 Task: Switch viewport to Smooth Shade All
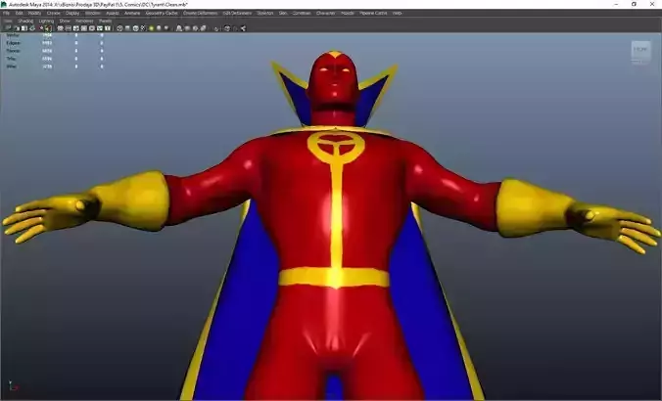(127, 28)
